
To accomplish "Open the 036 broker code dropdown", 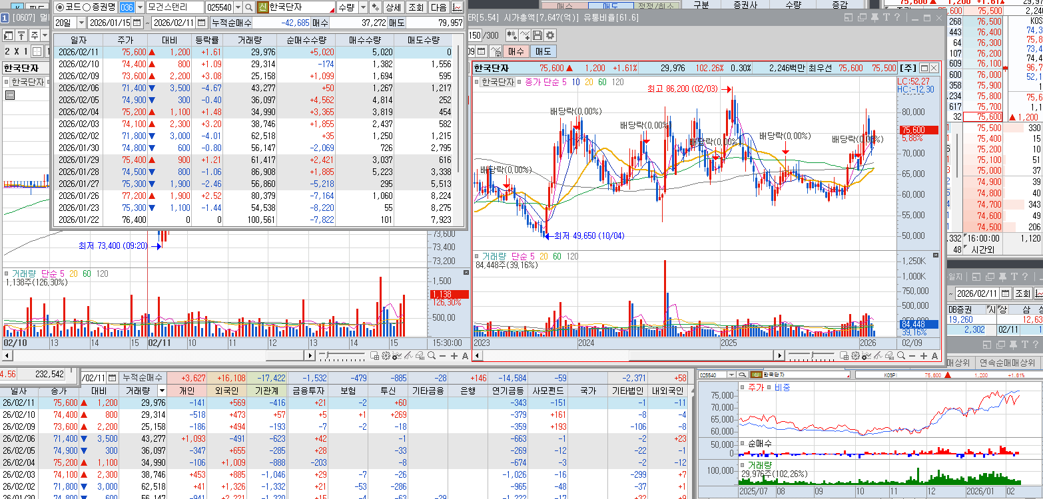I will coord(139,7).
